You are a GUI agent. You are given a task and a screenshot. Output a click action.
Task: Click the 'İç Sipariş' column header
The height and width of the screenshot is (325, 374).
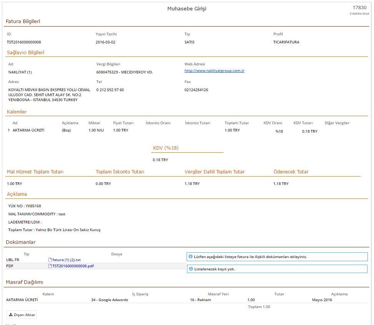[x=140, y=294]
